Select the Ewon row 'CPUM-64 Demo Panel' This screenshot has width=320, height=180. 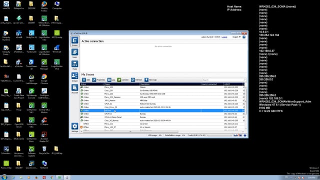[x=162, y=117]
